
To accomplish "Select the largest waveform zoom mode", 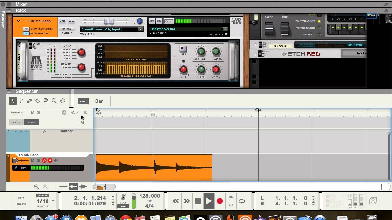I will [x=83, y=187].
